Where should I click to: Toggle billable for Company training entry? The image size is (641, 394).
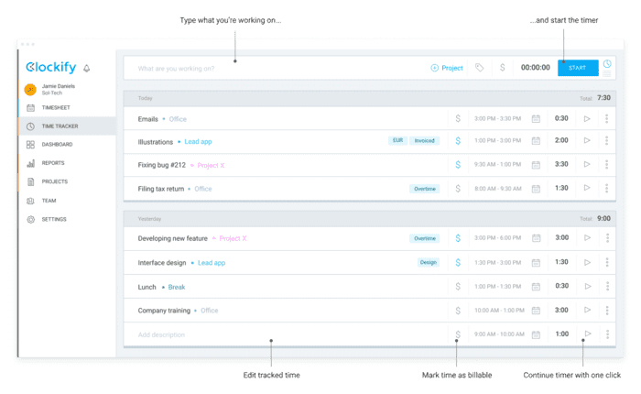(458, 311)
